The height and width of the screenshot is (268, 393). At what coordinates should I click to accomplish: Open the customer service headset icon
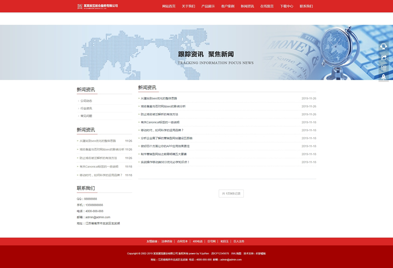[383, 46]
